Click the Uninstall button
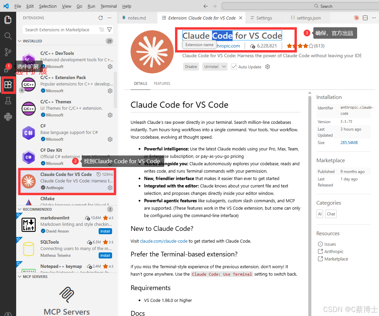The image size is (379, 316). tap(211, 67)
